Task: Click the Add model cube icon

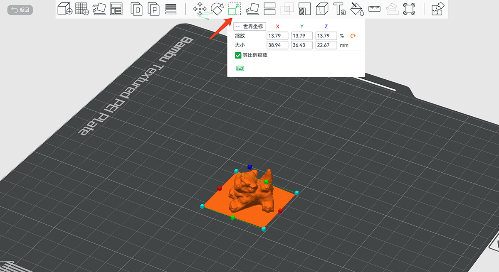Action: pos(64,9)
